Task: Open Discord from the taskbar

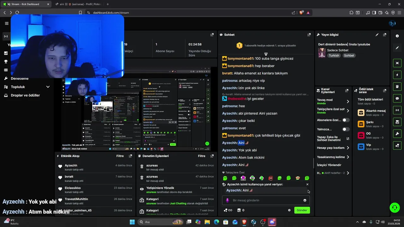Action: click(272, 222)
